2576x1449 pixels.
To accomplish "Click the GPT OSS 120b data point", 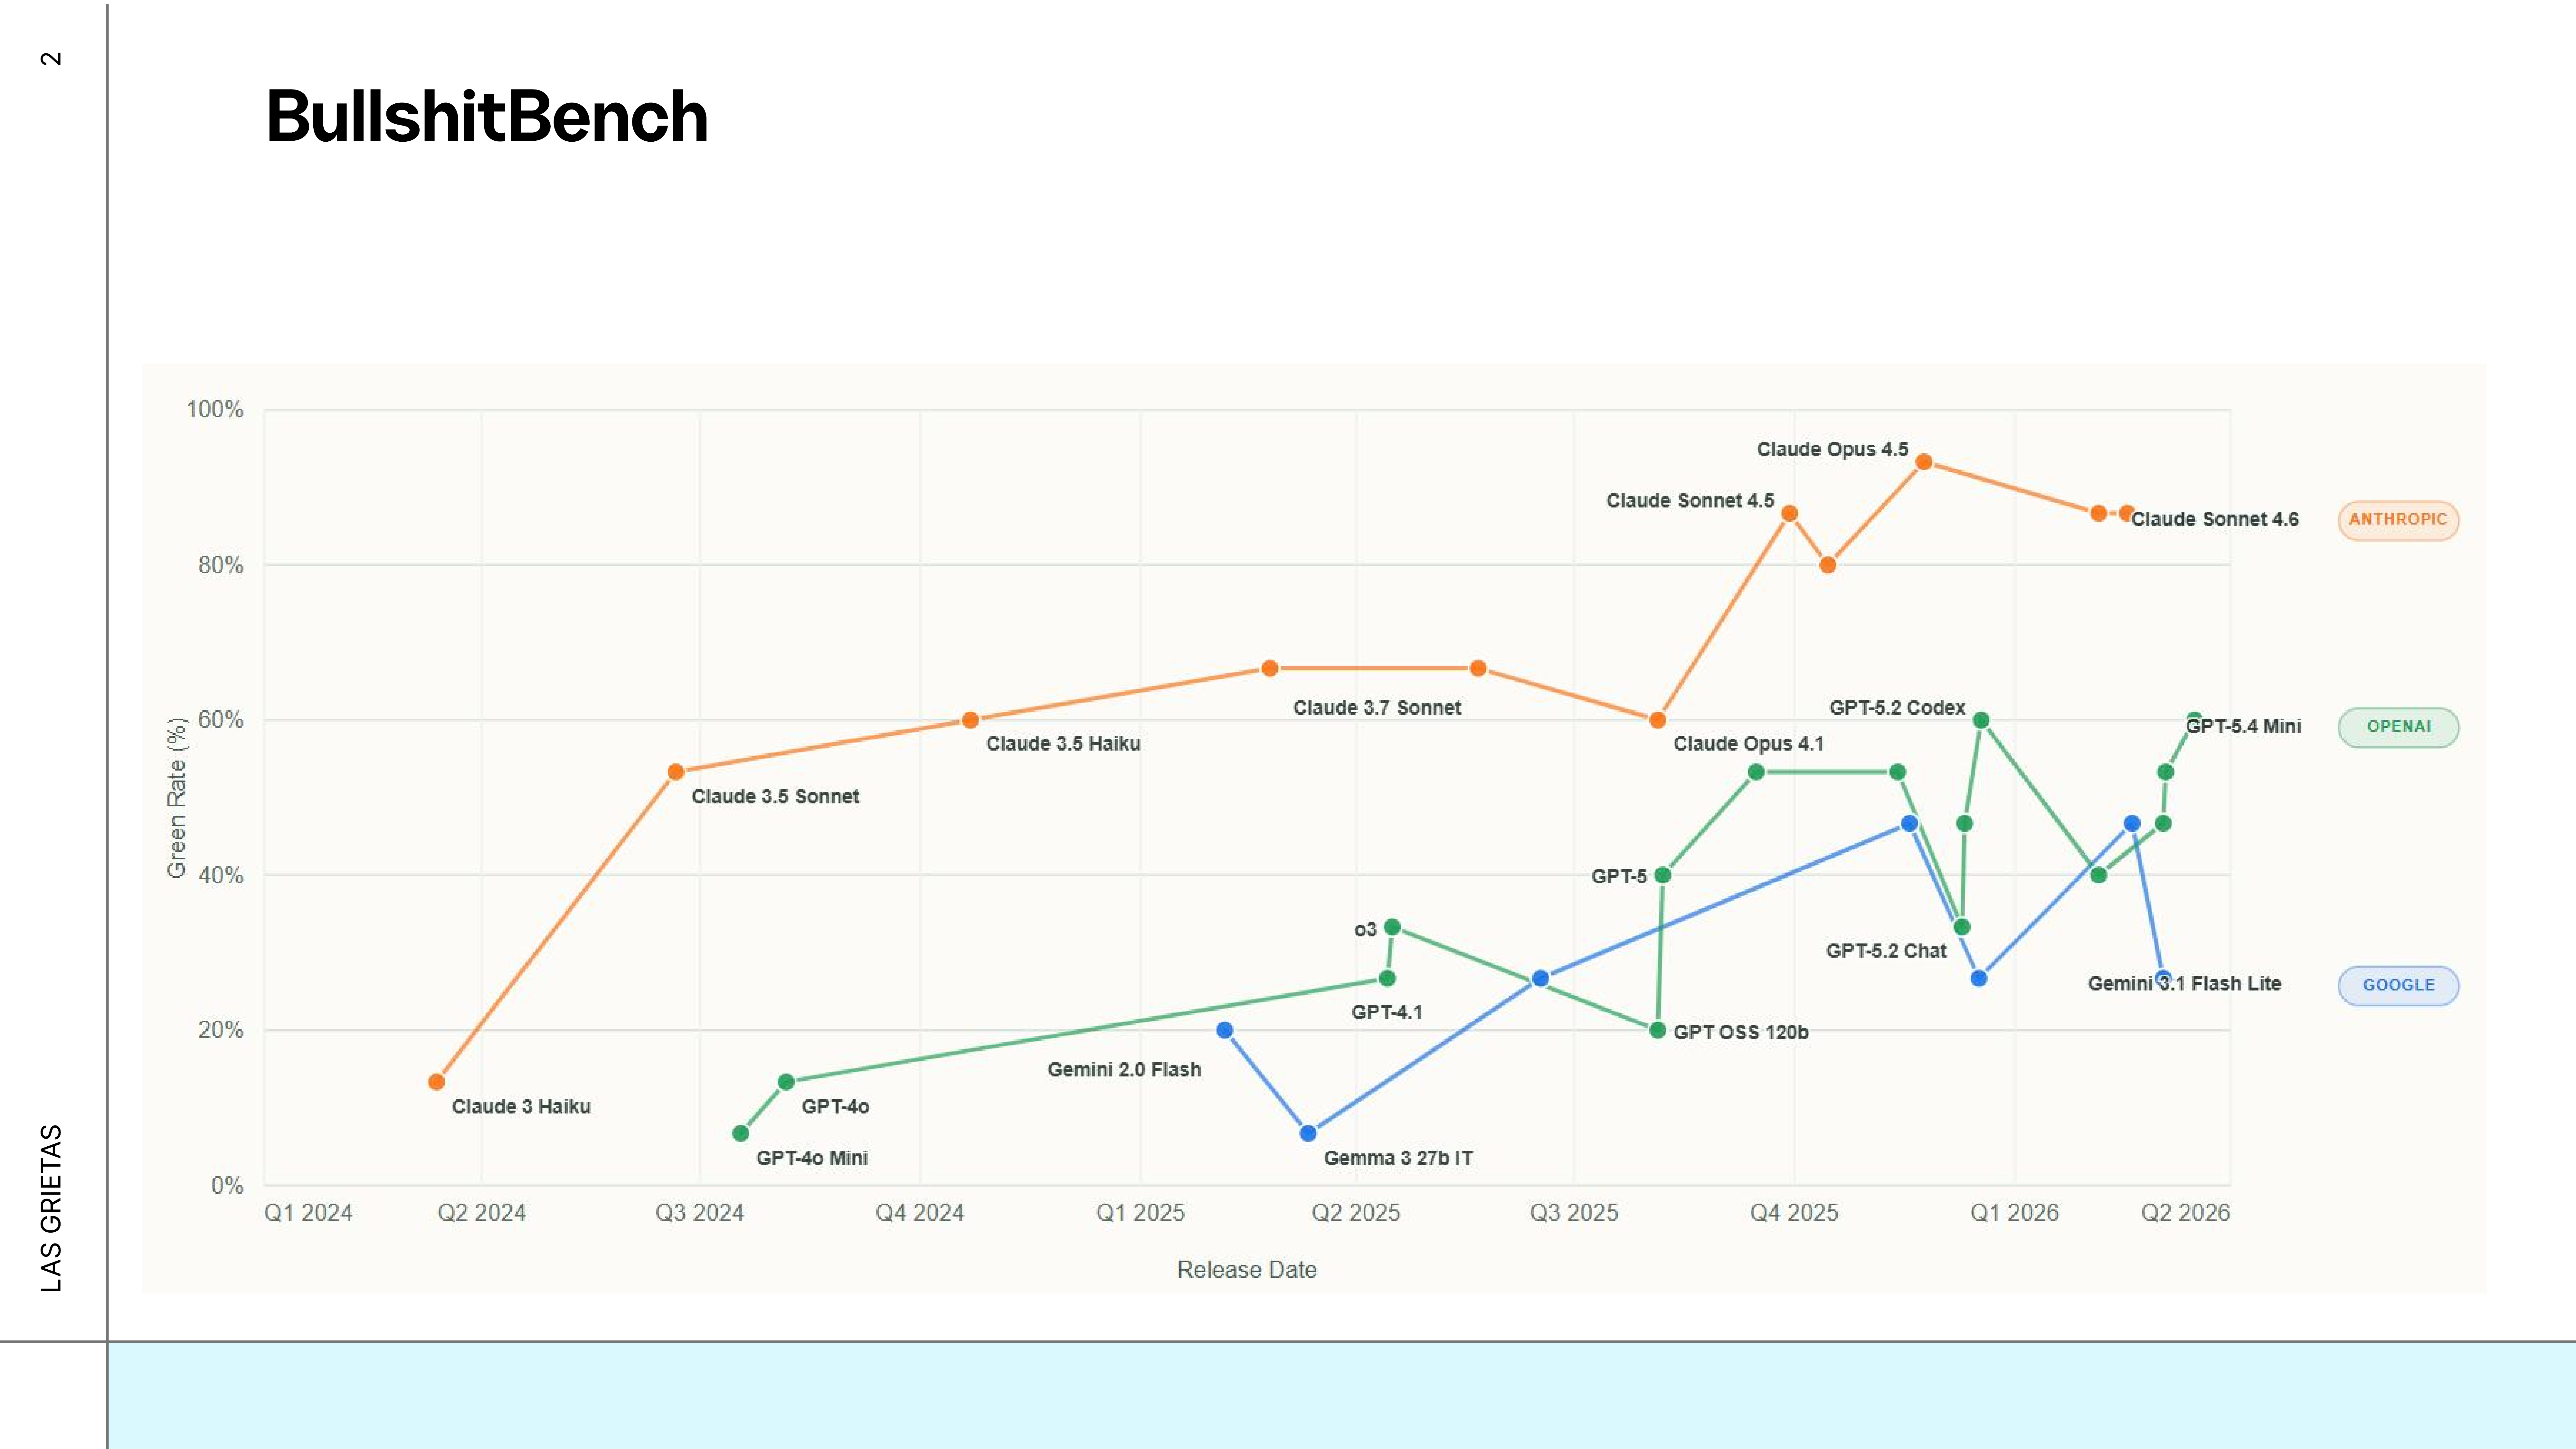I will pos(1657,1030).
